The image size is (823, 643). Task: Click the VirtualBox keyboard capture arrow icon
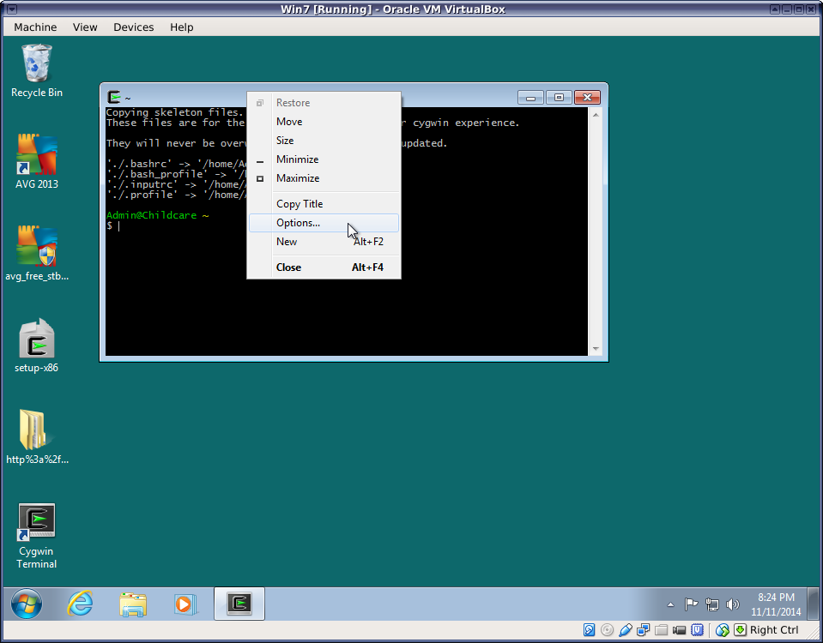tap(740, 630)
